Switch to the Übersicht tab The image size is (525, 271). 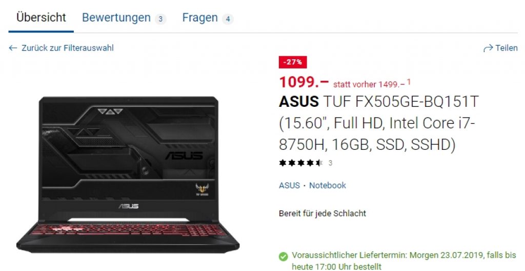point(41,17)
